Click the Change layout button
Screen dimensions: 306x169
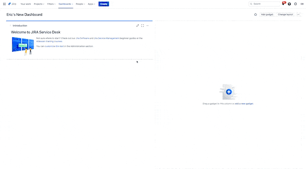pos(285,14)
